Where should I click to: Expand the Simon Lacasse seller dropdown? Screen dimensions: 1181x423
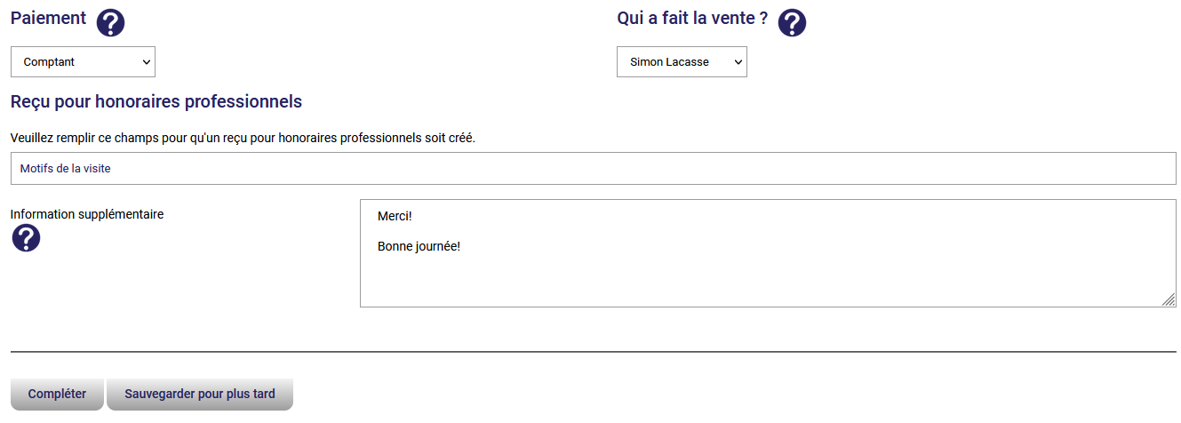click(682, 62)
